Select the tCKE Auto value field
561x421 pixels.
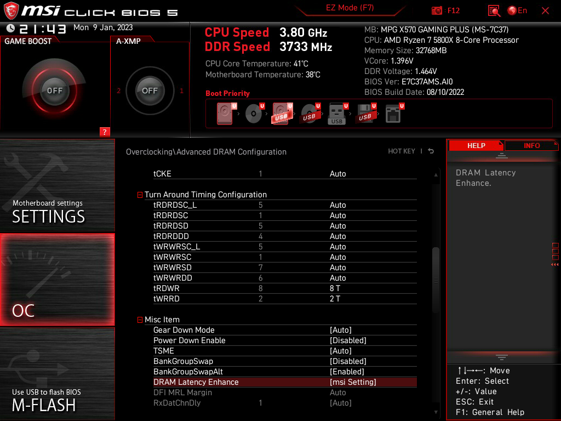tap(337, 174)
